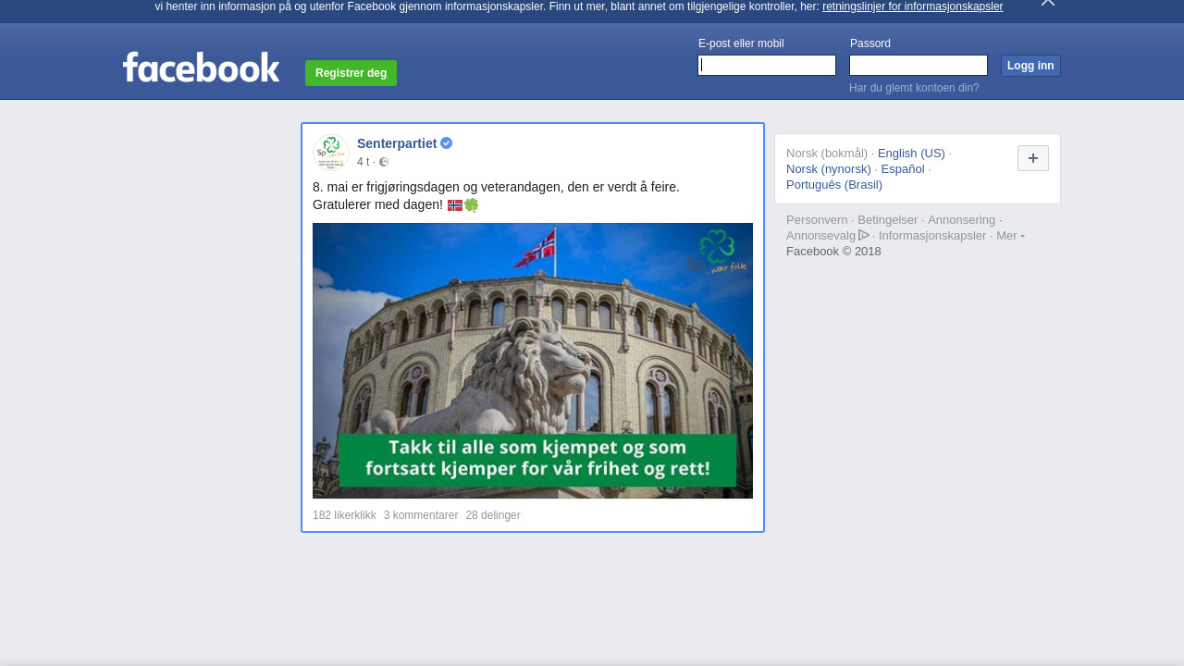Open the Betingelser footer link
Image resolution: width=1184 pixels, height=666 pixels.
pos(888,220)
